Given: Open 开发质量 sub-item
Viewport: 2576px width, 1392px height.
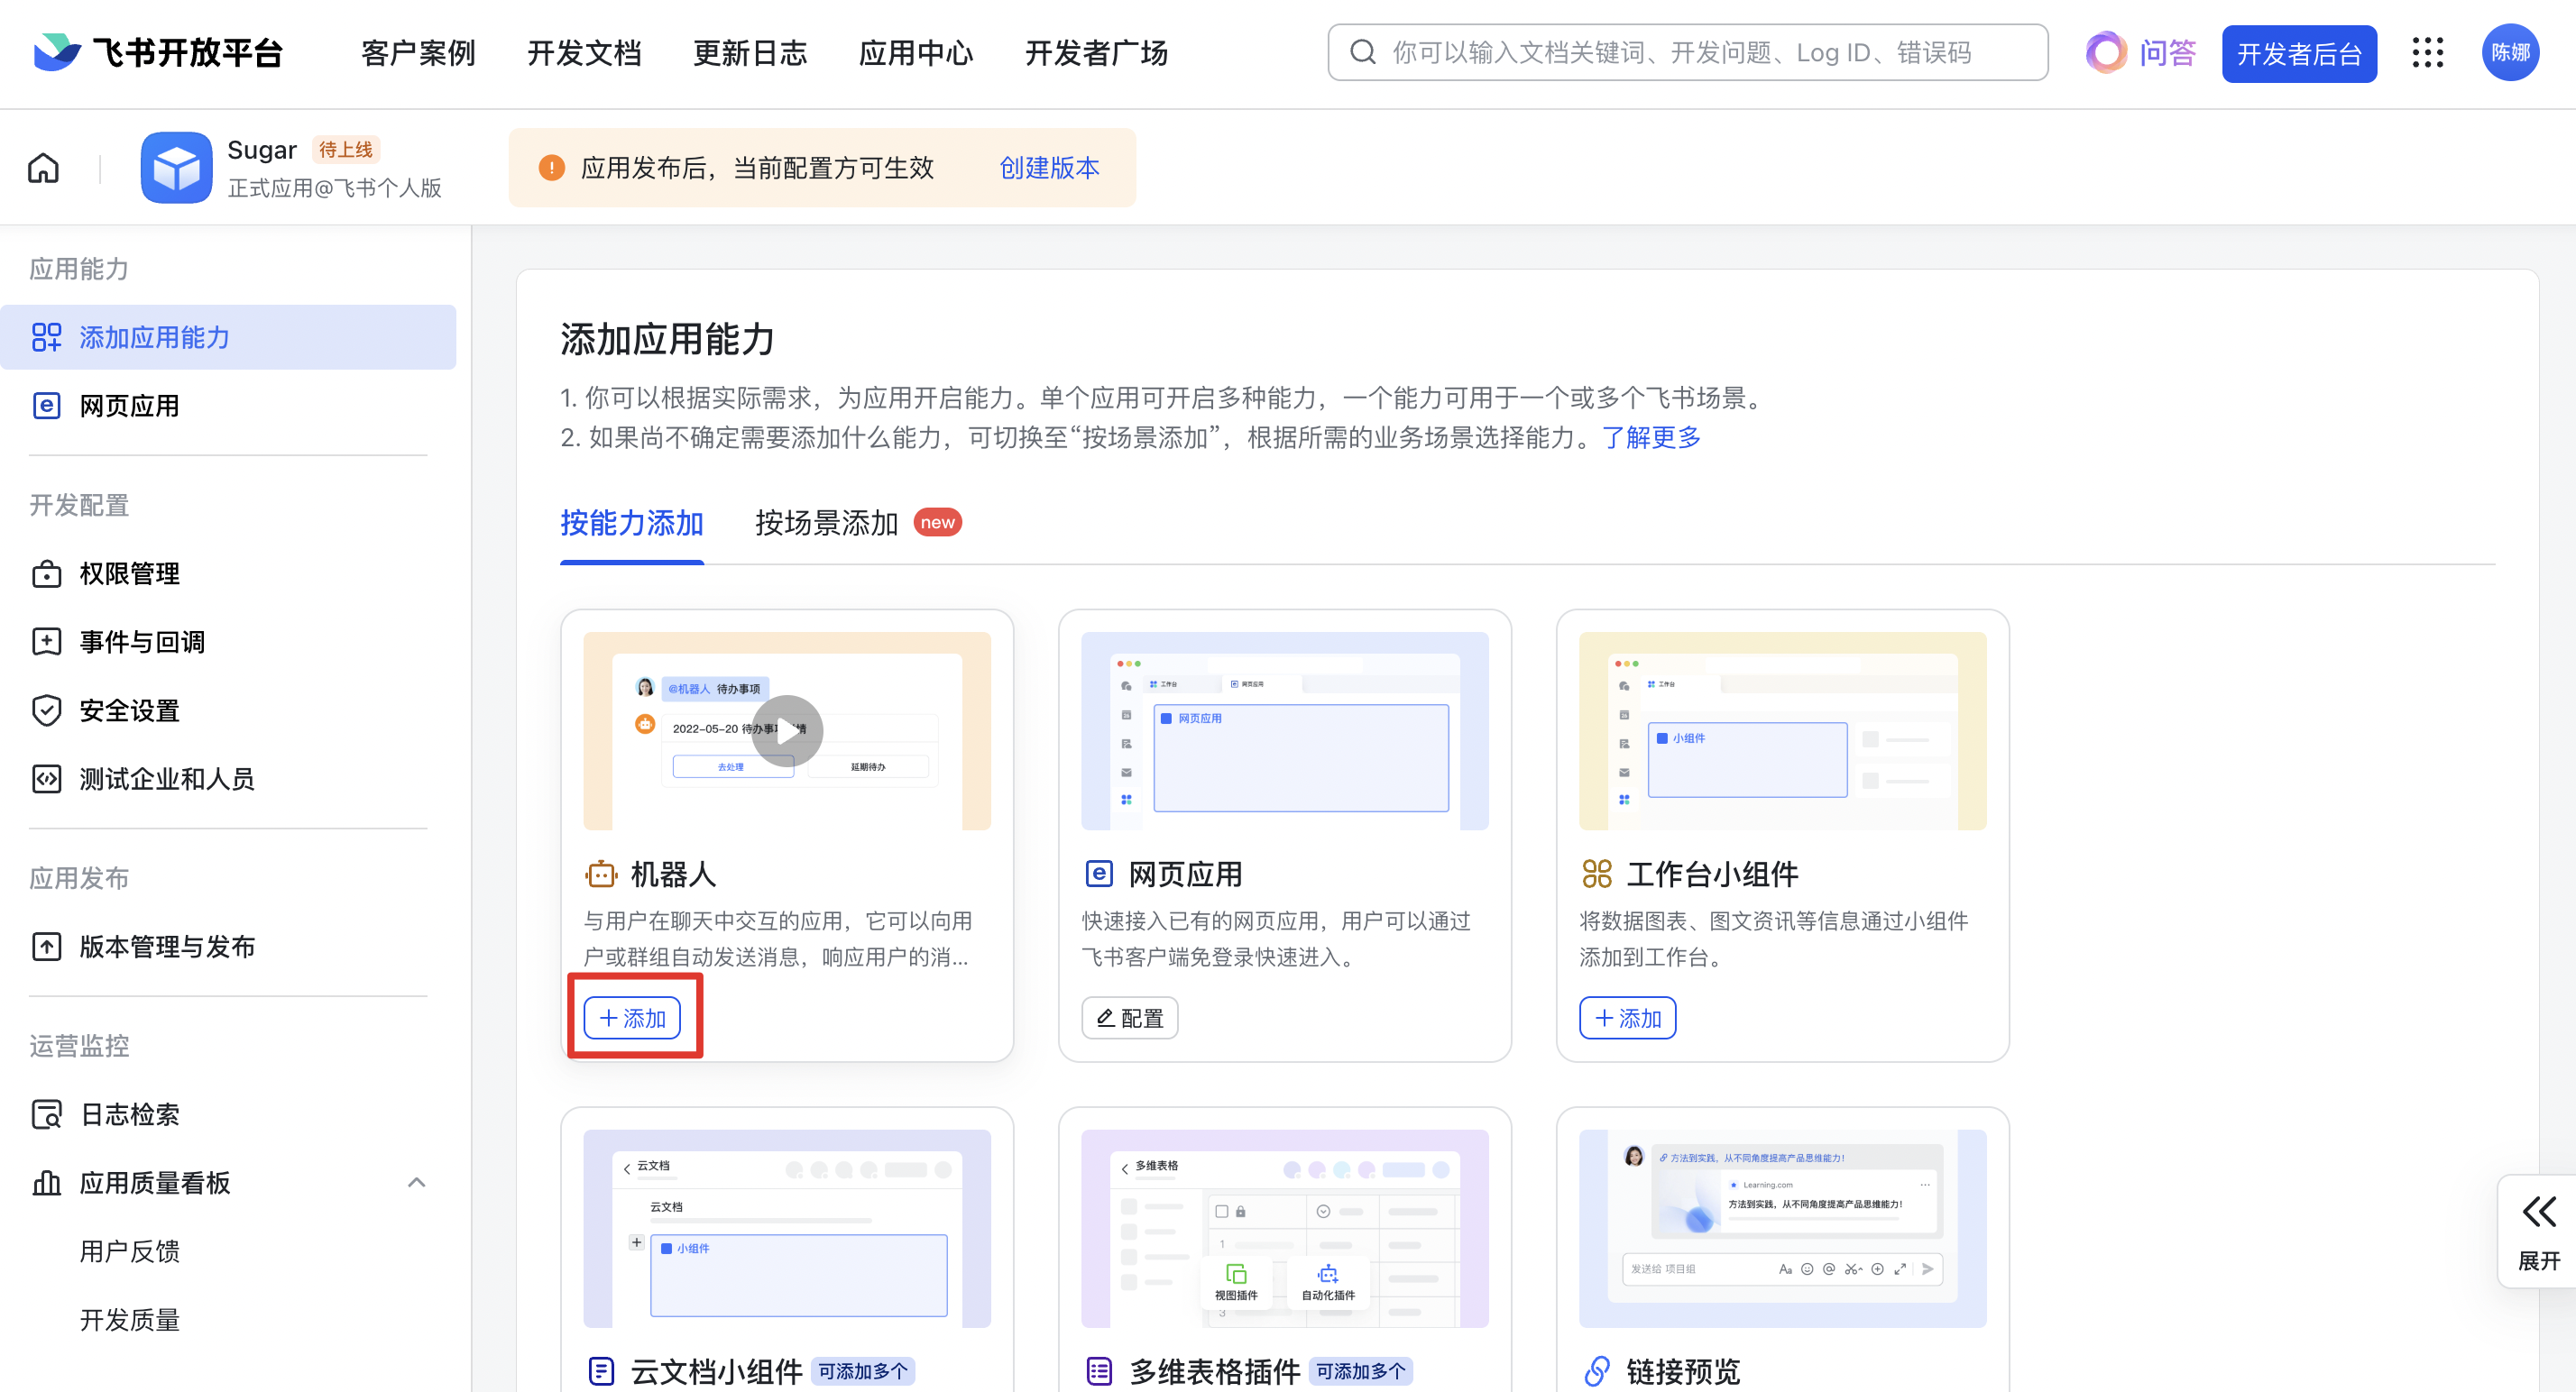Looking at the screenshot, I should (x=130, y=1319).
